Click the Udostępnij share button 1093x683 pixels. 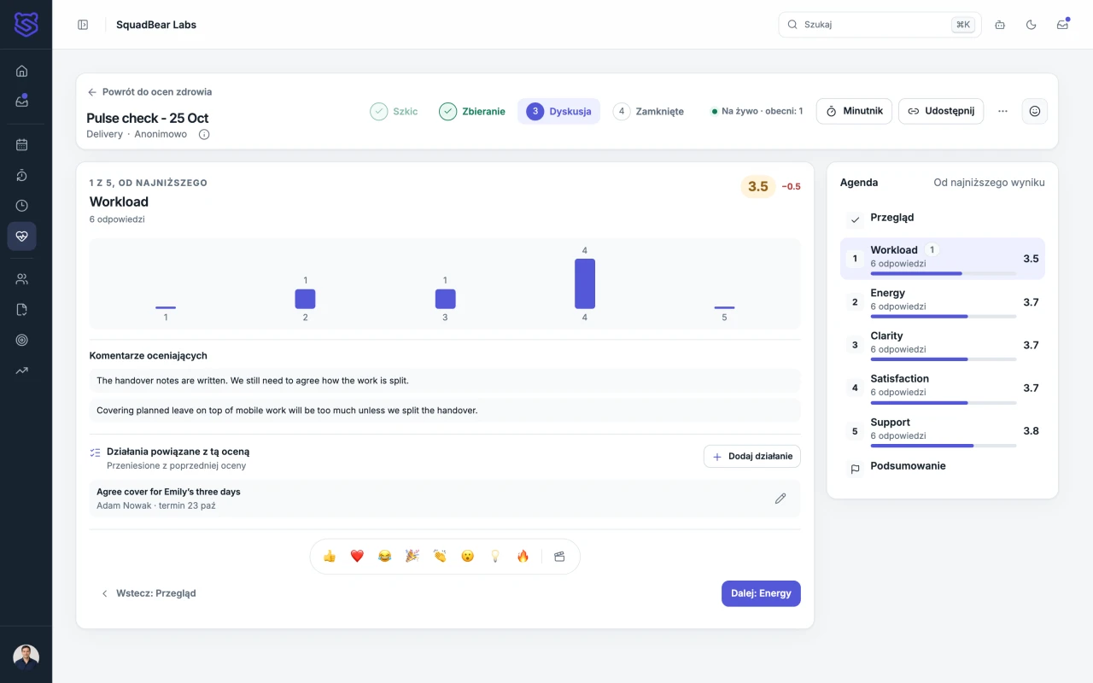pyautogui.click(x=941, y=111)
